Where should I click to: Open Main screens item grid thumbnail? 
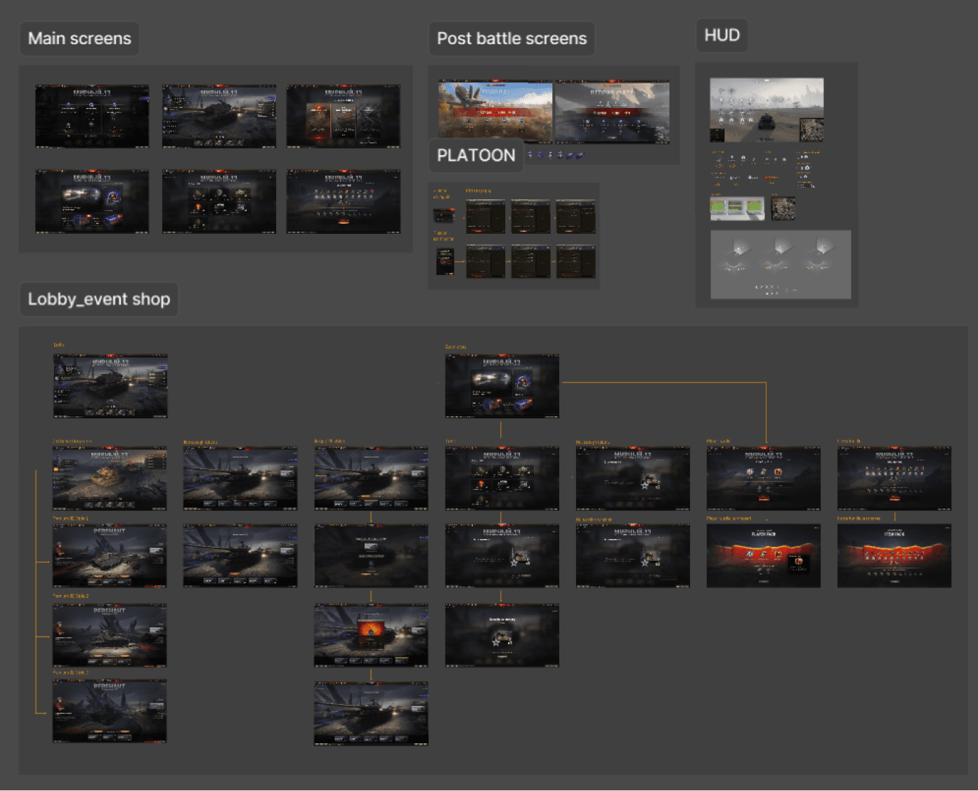[219, 201]
